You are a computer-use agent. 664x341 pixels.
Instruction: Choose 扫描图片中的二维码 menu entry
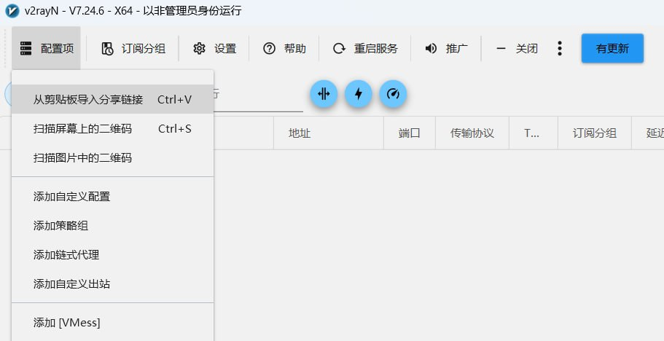pyautogui.click(x=113, y=158)
